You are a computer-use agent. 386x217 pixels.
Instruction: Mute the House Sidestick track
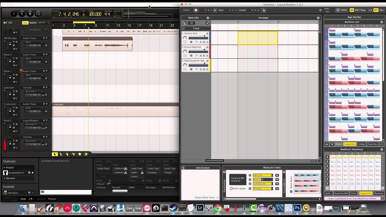tap(204, 55)
